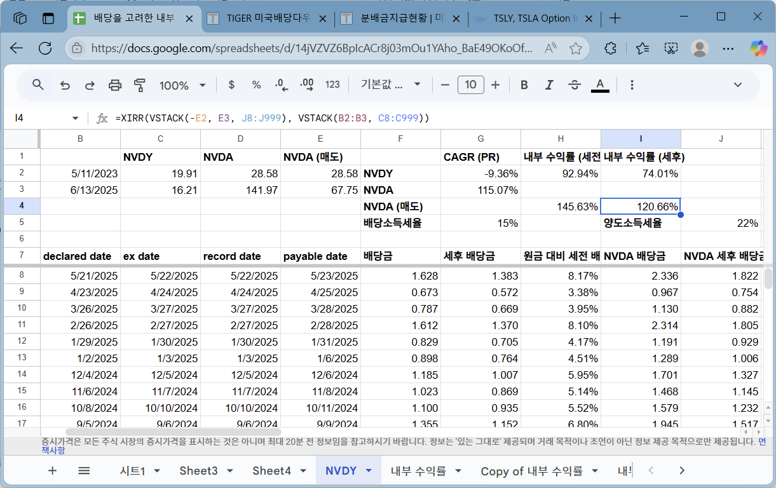The height and width of the screenshot is (488, 776).
Task: Undo the last action in Sheets
Action: pos(65,85)
